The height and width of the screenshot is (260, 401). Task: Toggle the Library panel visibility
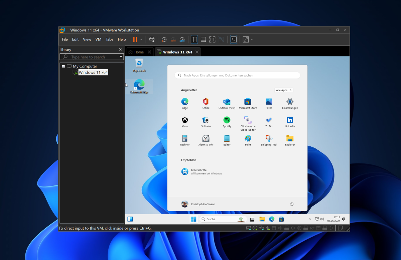[194, 39]
